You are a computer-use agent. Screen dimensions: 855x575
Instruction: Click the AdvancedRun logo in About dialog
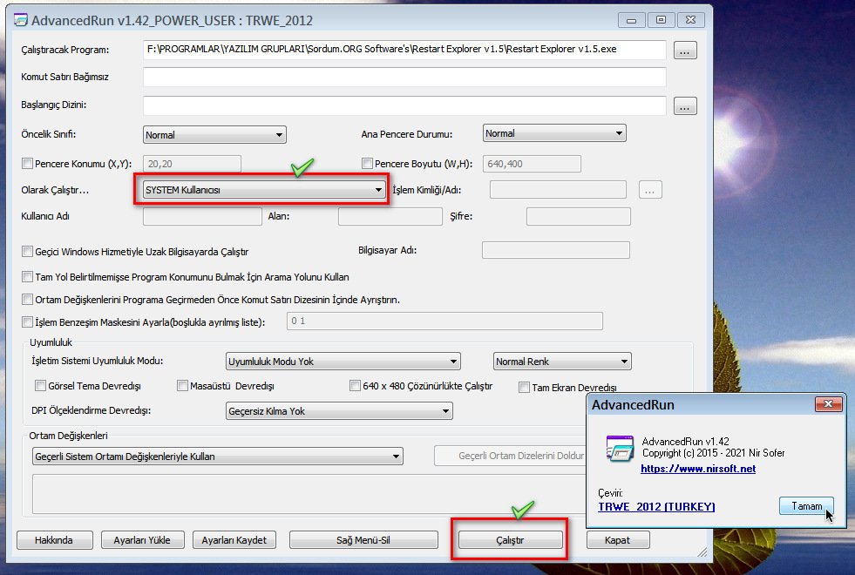(620, 448)
